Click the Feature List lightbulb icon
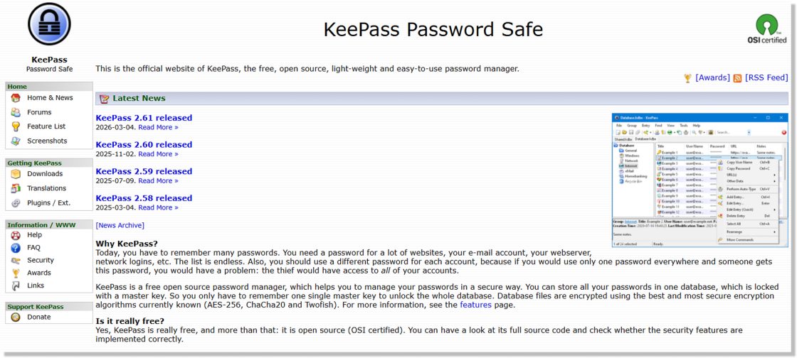Image resolution: width=797 pixels, height=358 pixels. click(16, 126)
